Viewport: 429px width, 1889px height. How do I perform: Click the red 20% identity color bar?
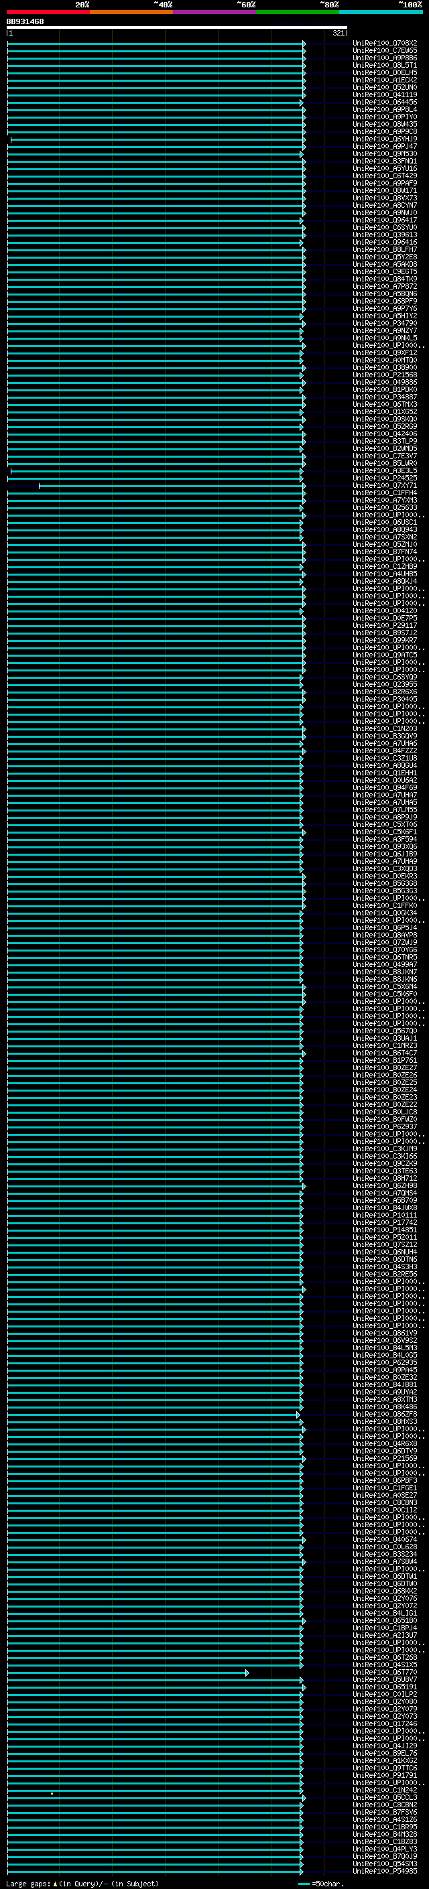tap(48, 12)
